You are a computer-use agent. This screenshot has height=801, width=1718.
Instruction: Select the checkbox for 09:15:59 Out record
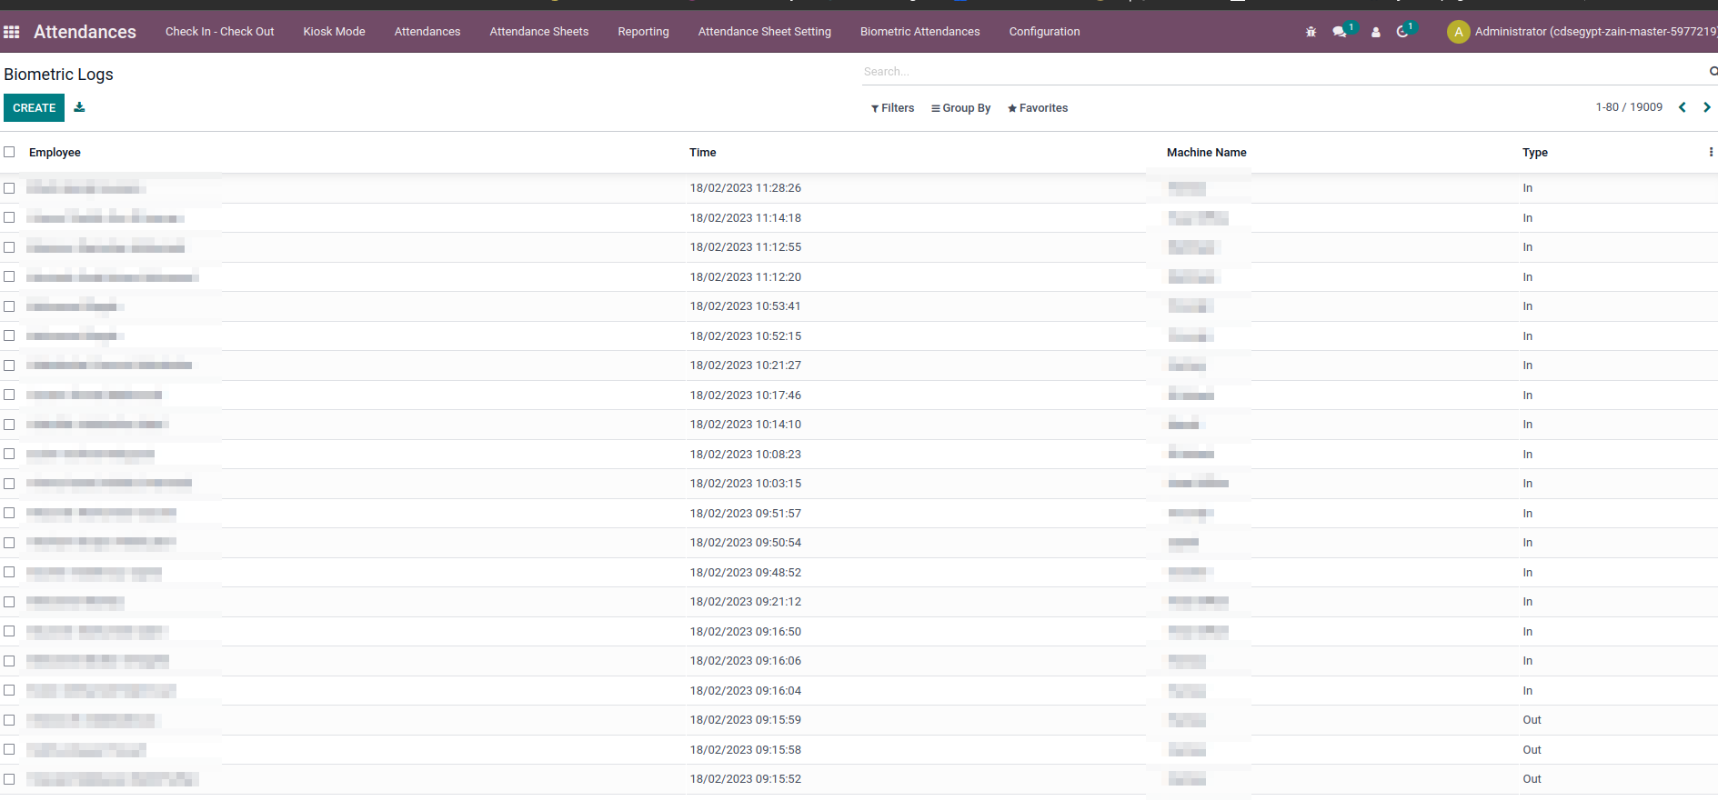tap(9, 720)
